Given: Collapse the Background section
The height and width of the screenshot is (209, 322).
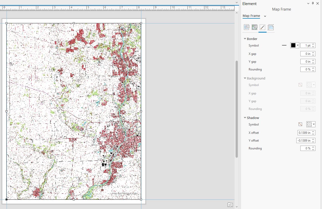Looking at the screenshot, I should [x=245, y=78].
